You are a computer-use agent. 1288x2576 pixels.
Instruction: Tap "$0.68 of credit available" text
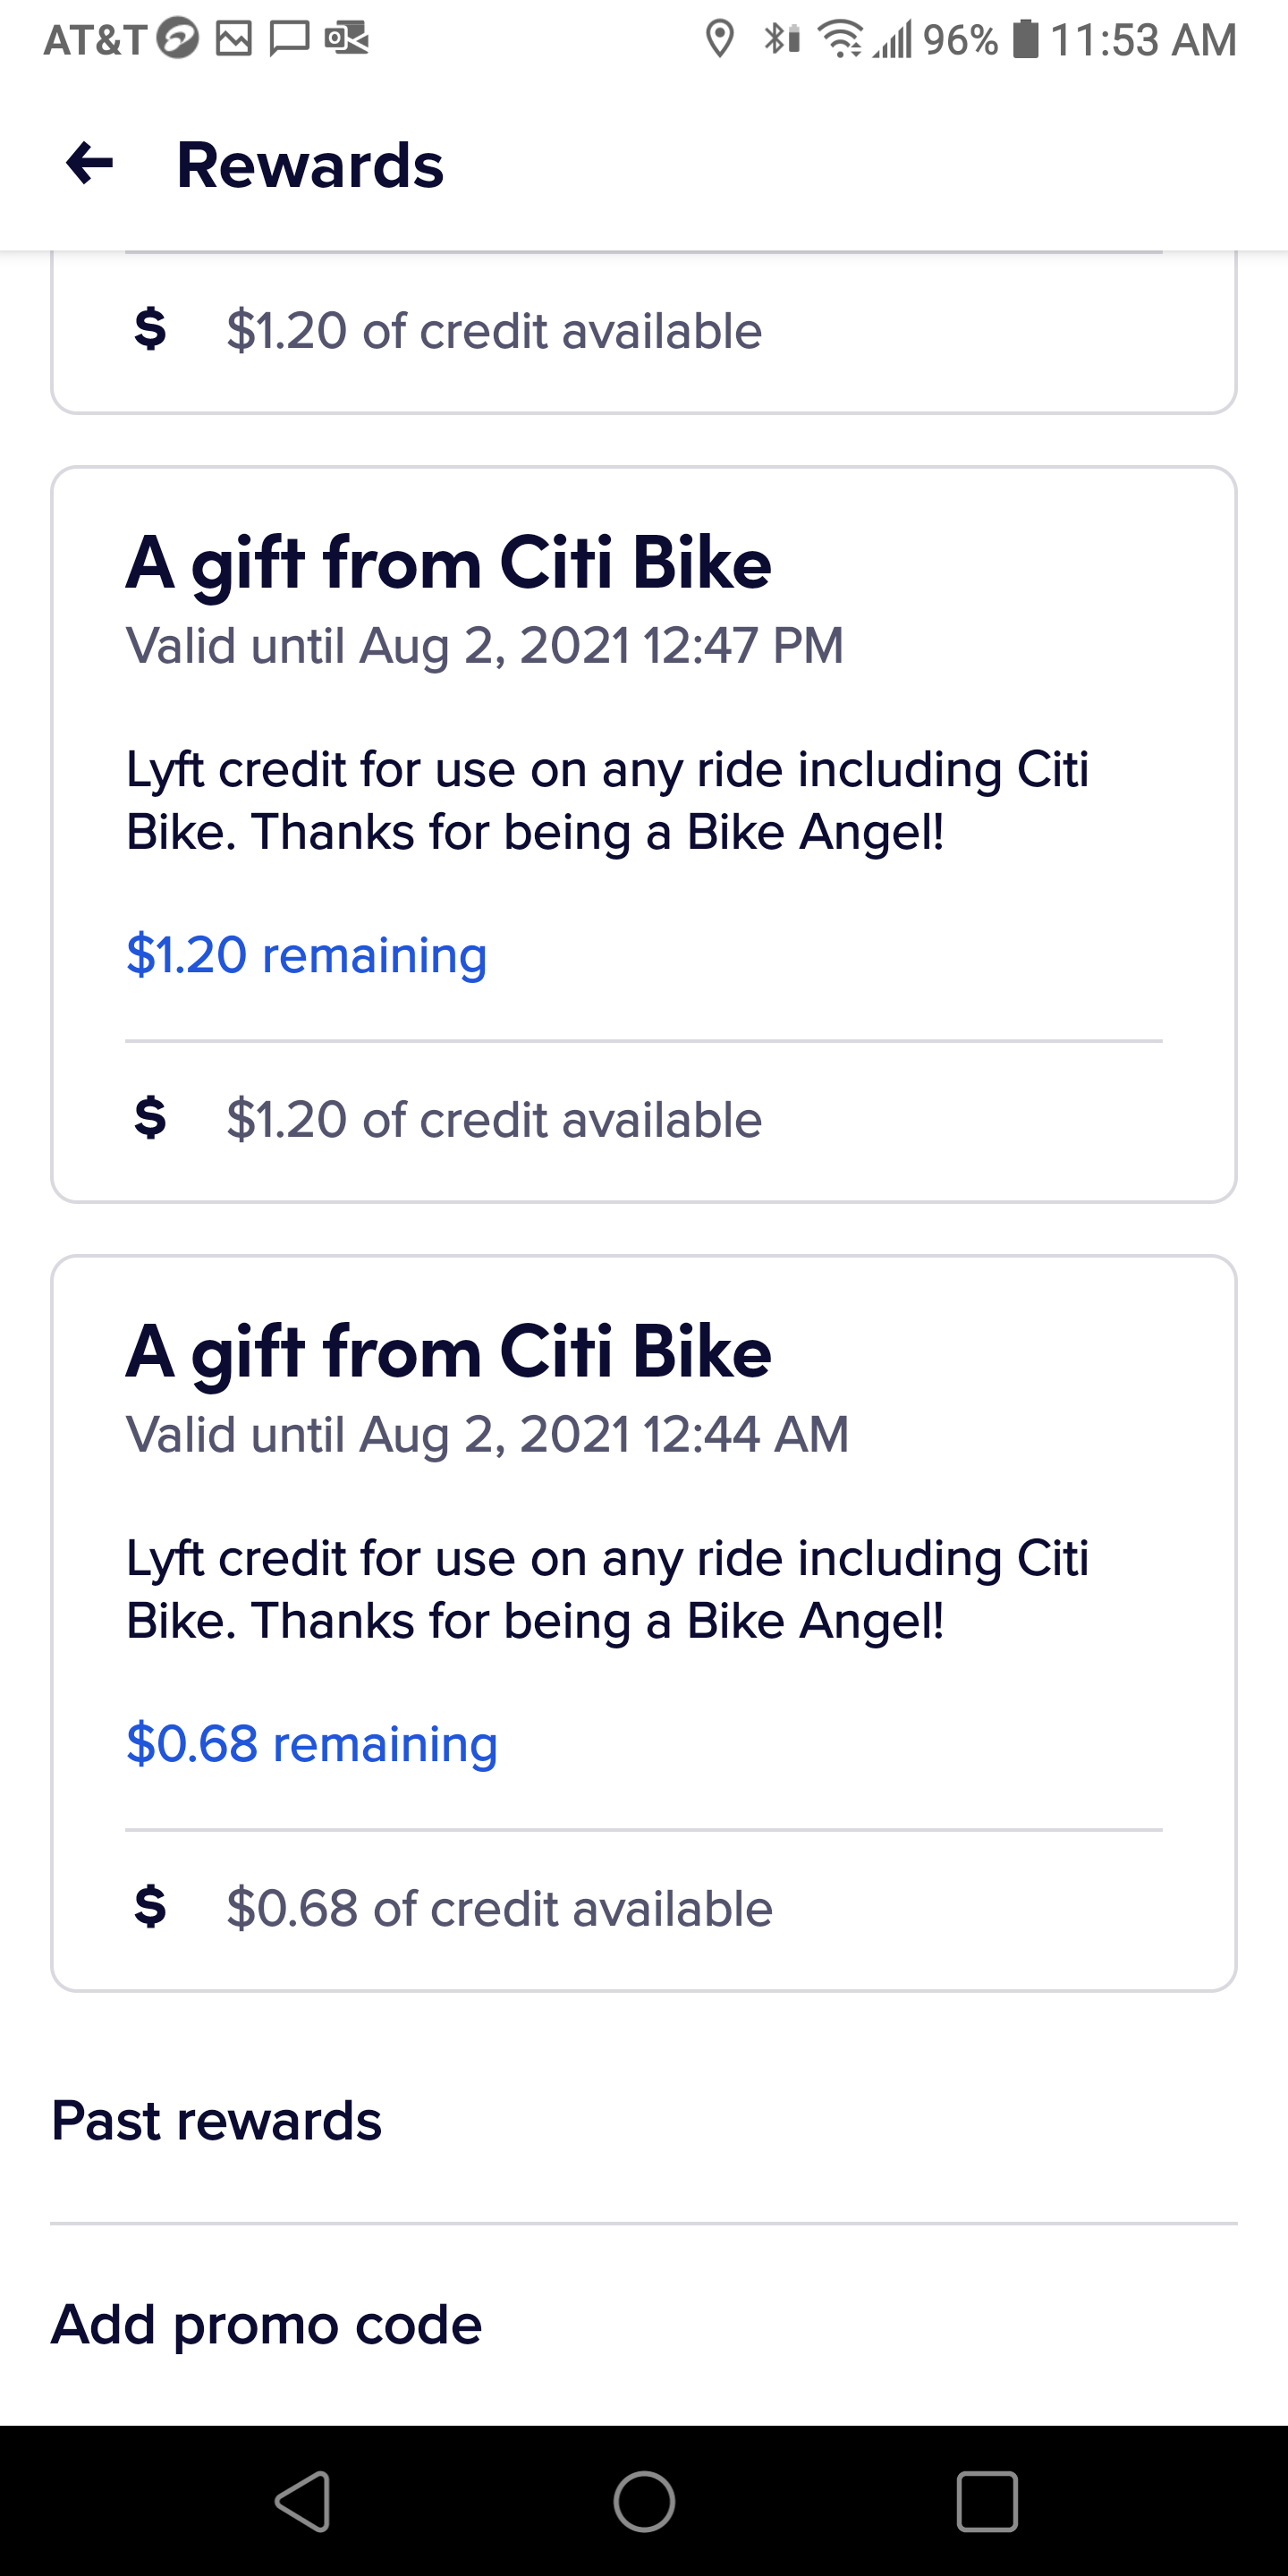tap(499, 1908)
